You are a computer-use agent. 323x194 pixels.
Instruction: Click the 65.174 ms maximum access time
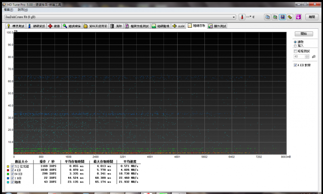(103, 182)
